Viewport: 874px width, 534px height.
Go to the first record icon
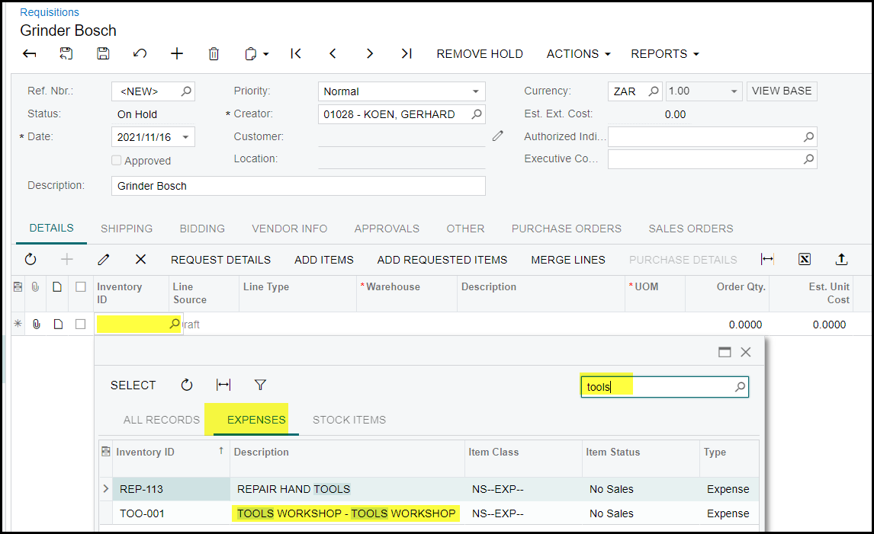click(x=296, y=53)
